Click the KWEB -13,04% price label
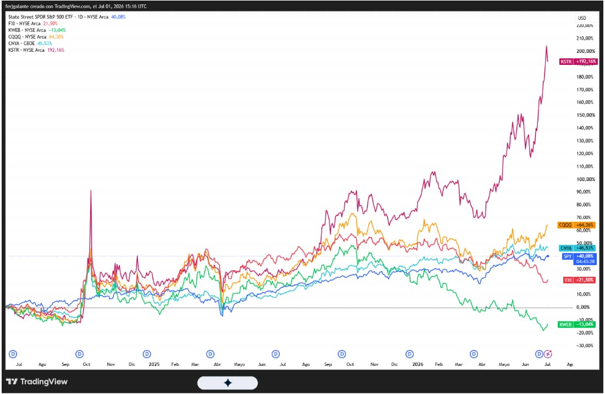Viewport: 605px width, 394px height. (x=577, y=325)
